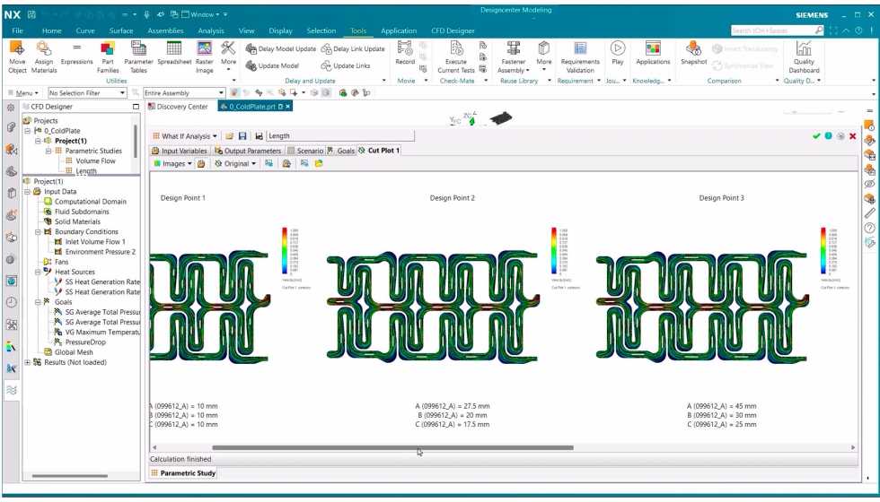
Task: Click the Design Point 3 cut plot image
Action: click(702, 307)
